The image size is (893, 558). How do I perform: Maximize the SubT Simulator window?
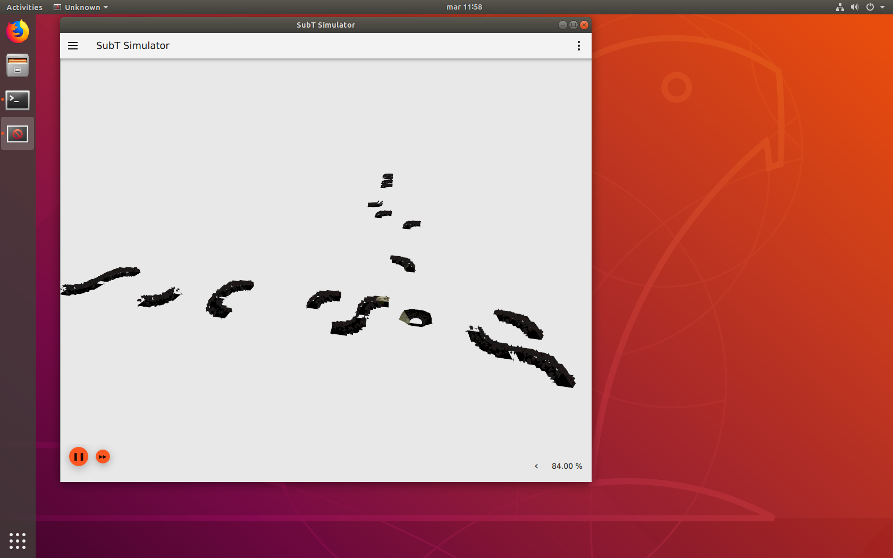coord(573,25)
